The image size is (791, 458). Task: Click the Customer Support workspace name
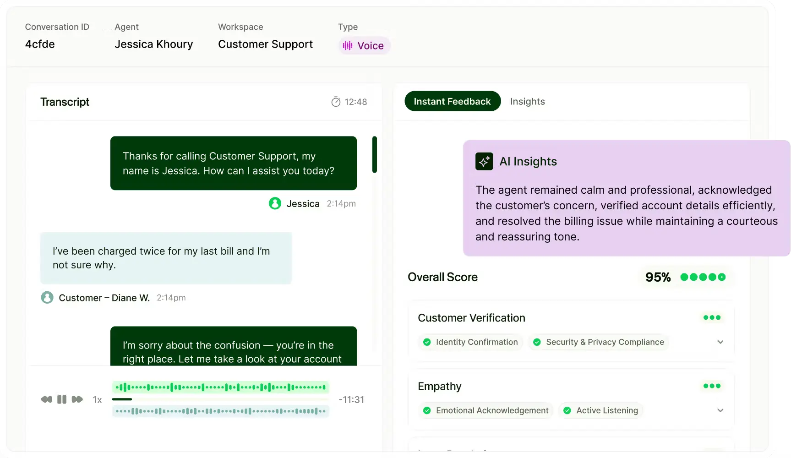click(265, 44)
